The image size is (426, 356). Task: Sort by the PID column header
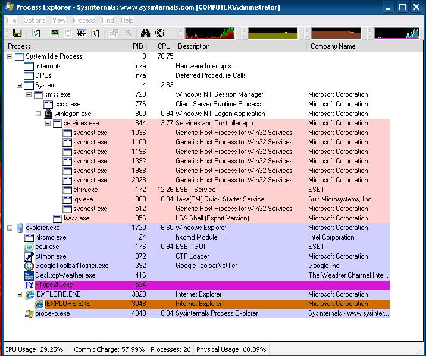pos(135,46)
